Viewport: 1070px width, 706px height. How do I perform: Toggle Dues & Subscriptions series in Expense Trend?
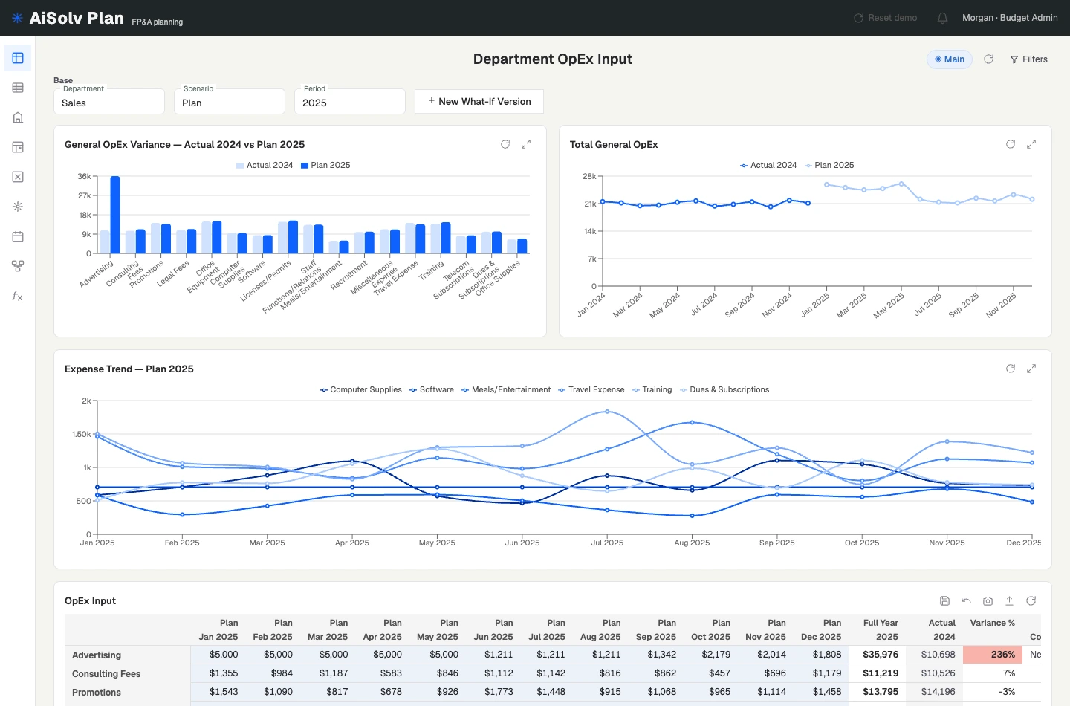click(x=724, y=389)
